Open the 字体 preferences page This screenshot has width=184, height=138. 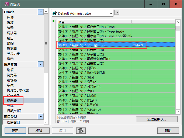tap(10, 85)
